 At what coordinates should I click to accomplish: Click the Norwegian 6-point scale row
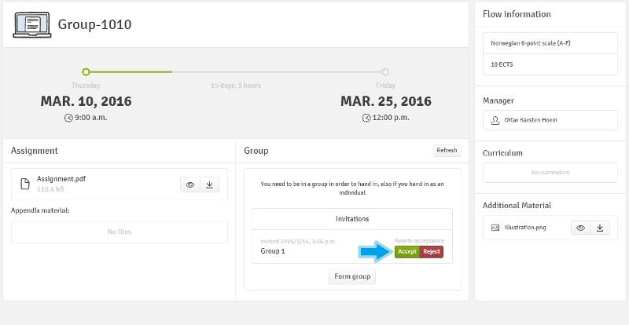point(550,43)
